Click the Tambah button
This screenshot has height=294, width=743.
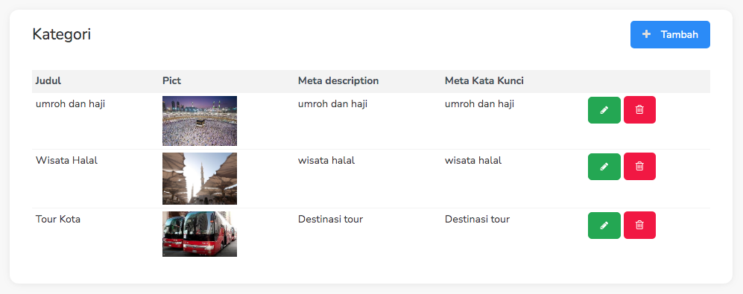(670, 34)
